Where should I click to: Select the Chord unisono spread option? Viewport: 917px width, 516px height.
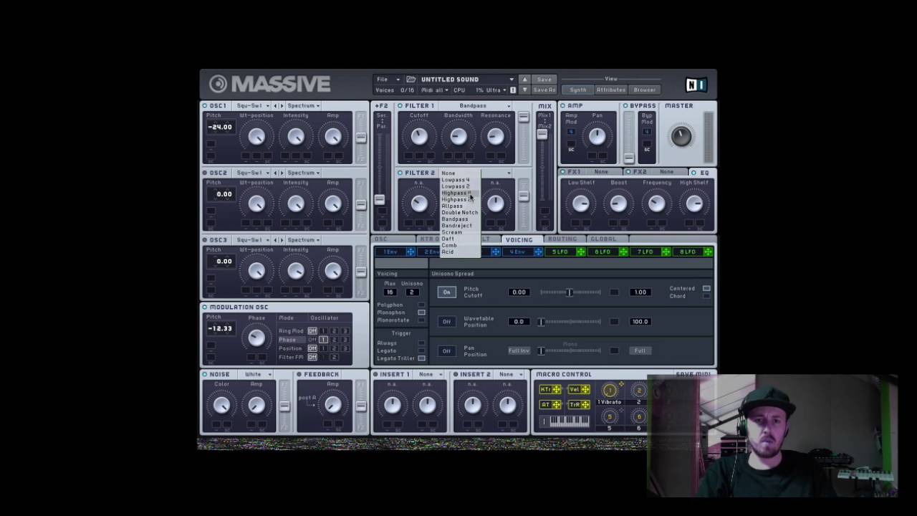coord(706,296)
